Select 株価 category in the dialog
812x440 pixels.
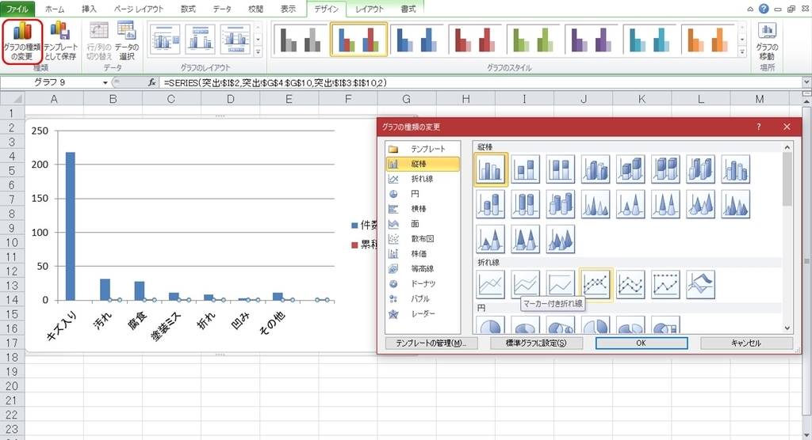pos(423,254)
